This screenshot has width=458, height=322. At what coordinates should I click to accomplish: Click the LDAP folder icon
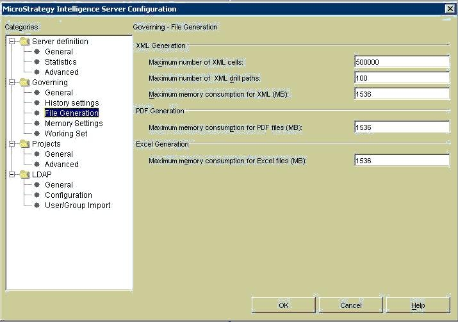click(x=24, y=175)
